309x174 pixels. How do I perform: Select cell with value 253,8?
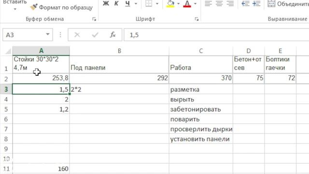(x=41, y=78)
